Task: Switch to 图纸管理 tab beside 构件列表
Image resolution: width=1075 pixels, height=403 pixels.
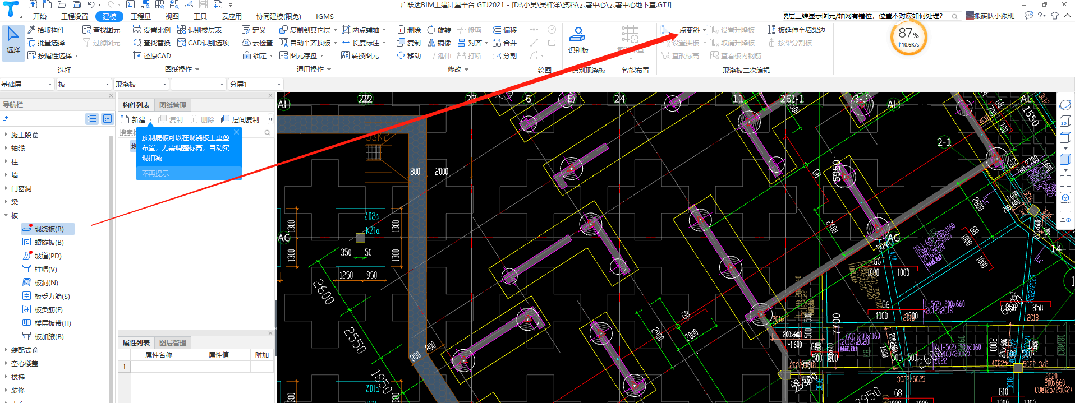Action: (173, 105)
